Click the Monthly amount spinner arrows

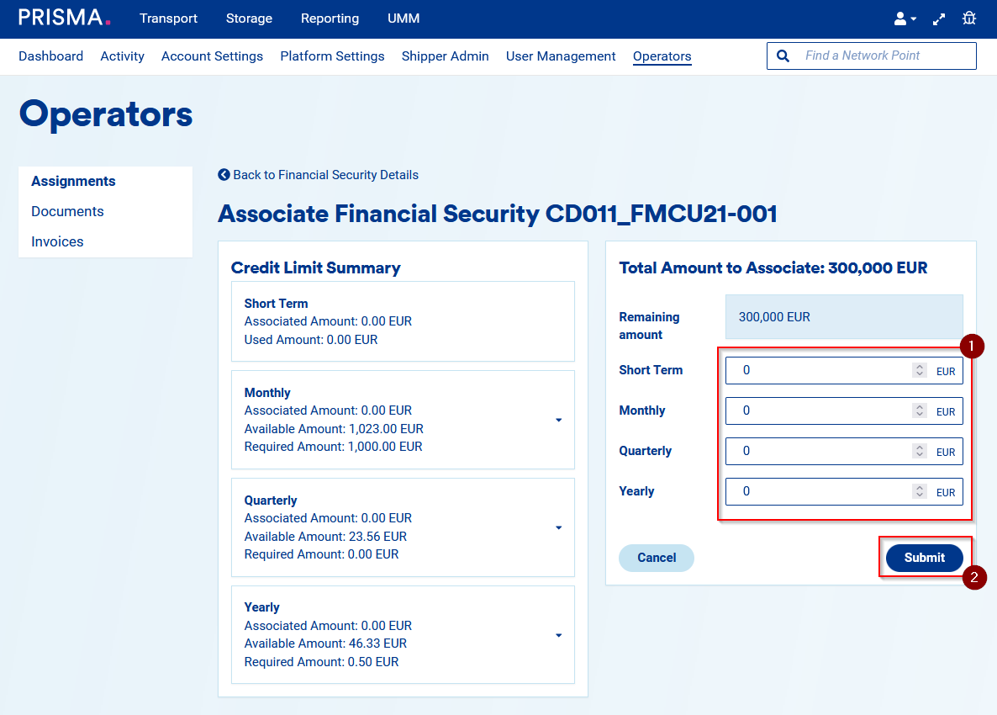(x=920, y=410)
